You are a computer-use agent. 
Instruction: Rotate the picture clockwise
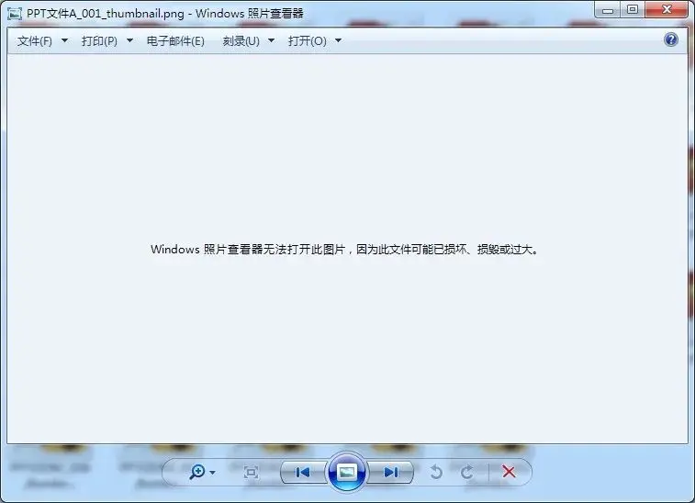click(466, 473)
